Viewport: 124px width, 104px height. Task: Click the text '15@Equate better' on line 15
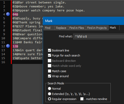(27, 58)
